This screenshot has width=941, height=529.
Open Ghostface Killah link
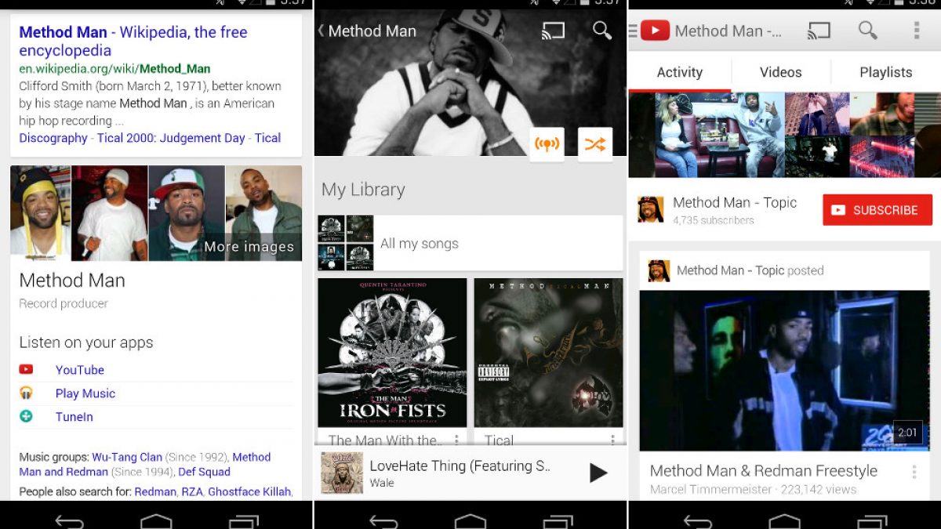249,492
